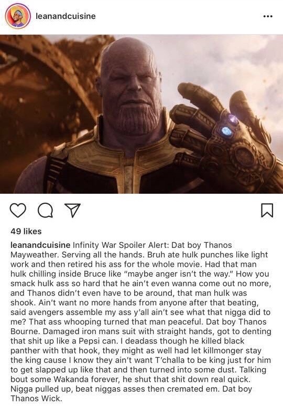Viewport: 283px width, 406px height.
Task: Tap the Thanos photo to show tags
Action: point(141,114)
